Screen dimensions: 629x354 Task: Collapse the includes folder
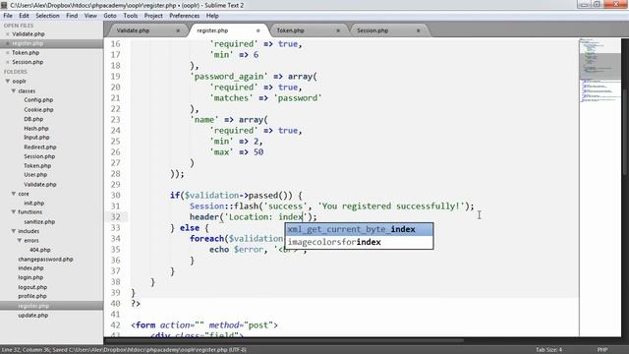[13, 231]
